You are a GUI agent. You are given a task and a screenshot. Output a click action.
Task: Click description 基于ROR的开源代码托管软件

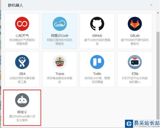pyautogui.click(x=135, y=42)
